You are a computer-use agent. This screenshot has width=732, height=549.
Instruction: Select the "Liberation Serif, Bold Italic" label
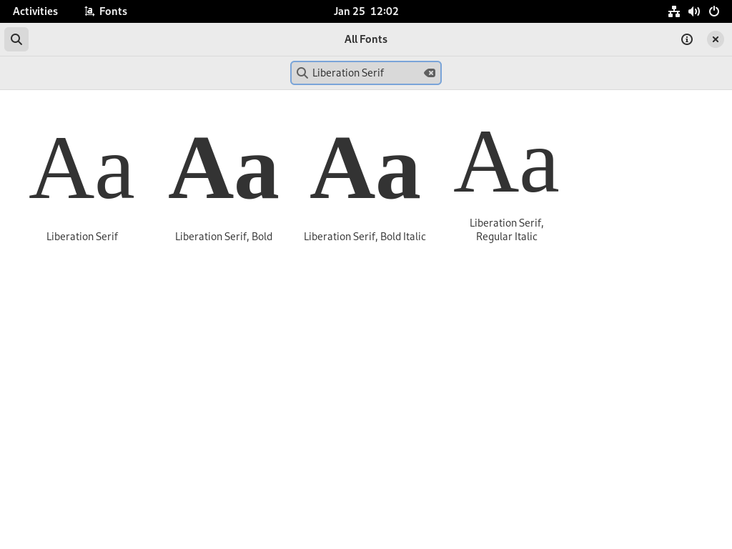coord(365,237)
